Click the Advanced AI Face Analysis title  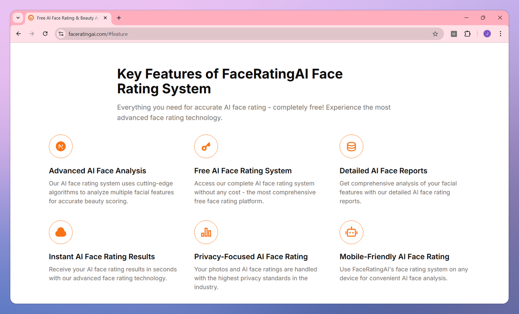(97, 171)
